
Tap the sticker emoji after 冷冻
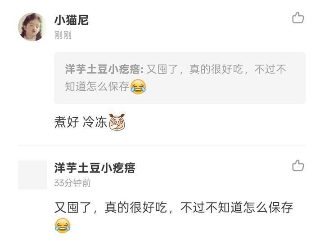pos(117,122)
